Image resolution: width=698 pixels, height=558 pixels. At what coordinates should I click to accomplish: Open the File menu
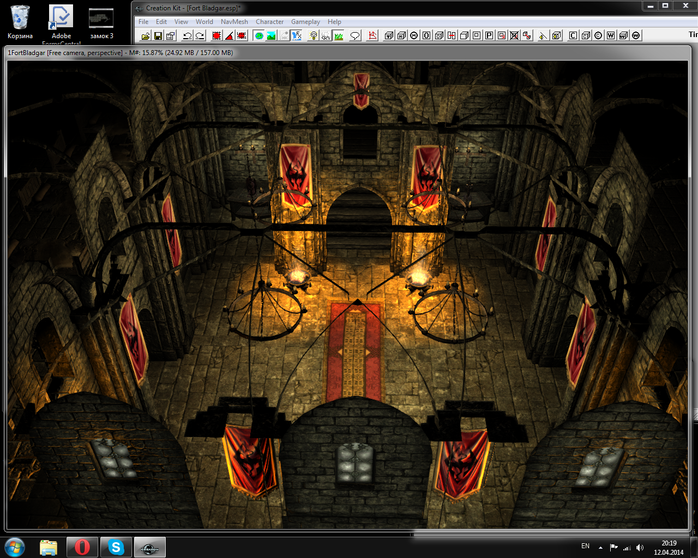(x=143, y=22)
